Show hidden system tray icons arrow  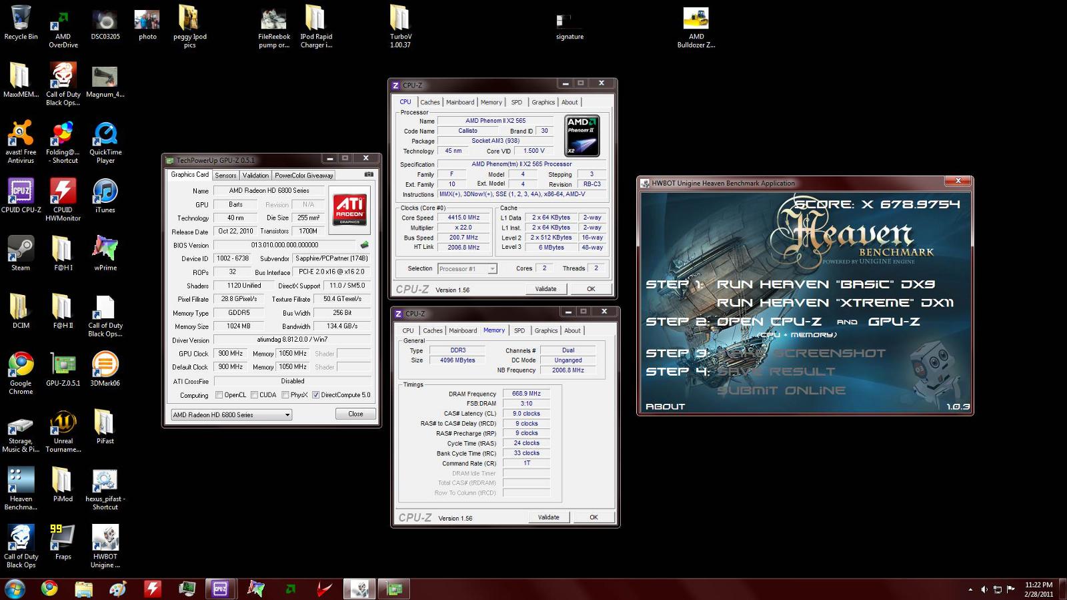pyautogui.click(x=970, y=589)
